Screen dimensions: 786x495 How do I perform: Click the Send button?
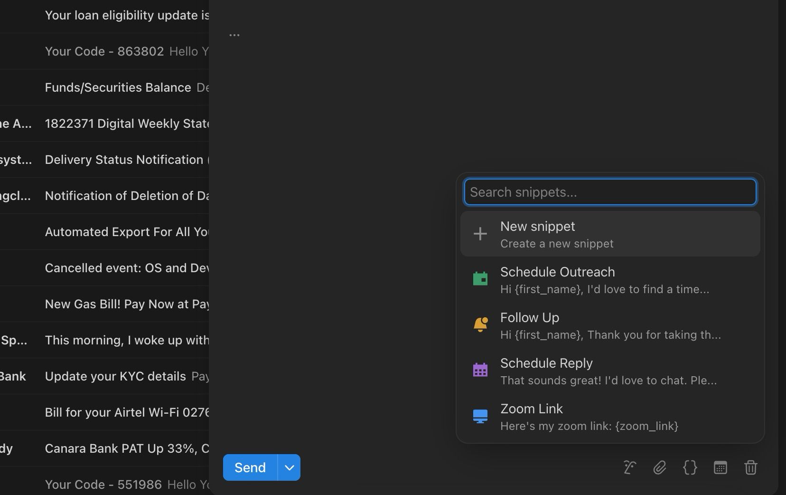[250, 467]
